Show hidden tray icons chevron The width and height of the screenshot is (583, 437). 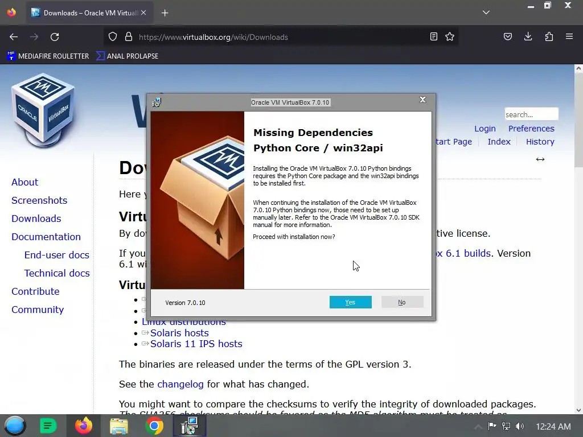(478, 427)
